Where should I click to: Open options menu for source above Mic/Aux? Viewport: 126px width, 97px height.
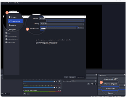pos(60,81)
